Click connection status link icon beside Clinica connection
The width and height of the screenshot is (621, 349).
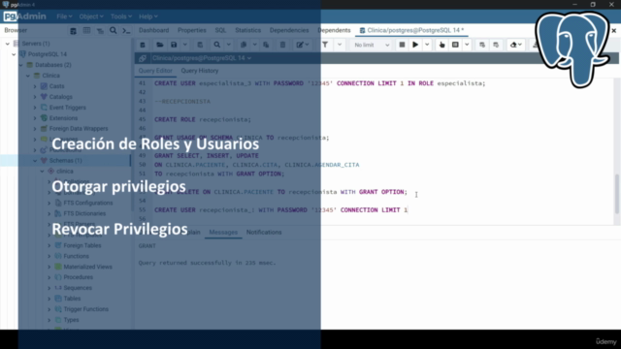point(143,58)
